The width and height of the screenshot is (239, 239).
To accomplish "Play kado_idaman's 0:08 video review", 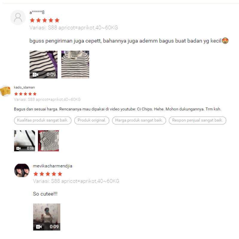I will pos(24,141).
